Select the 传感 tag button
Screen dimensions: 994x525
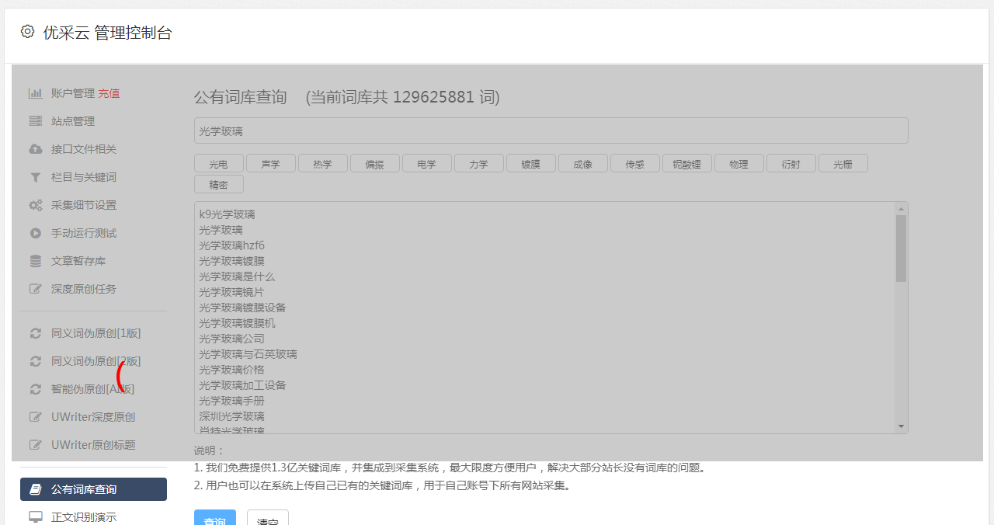tap(635, 163)
